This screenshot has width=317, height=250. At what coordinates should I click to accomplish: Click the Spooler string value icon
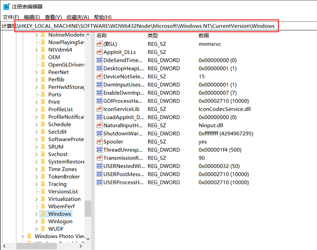click(99, 142)
